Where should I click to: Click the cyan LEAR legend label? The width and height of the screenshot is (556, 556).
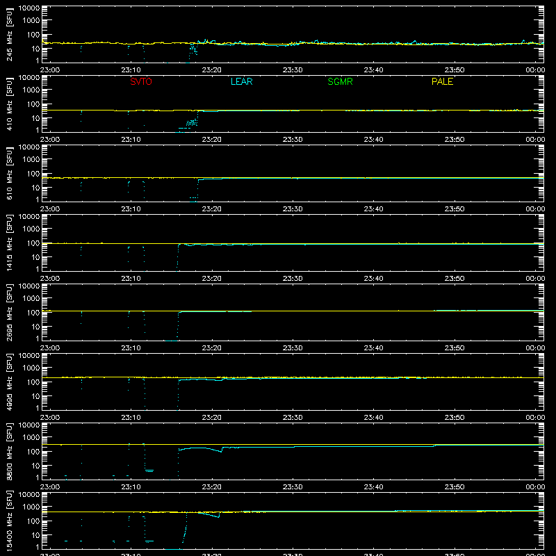(241, 81)
